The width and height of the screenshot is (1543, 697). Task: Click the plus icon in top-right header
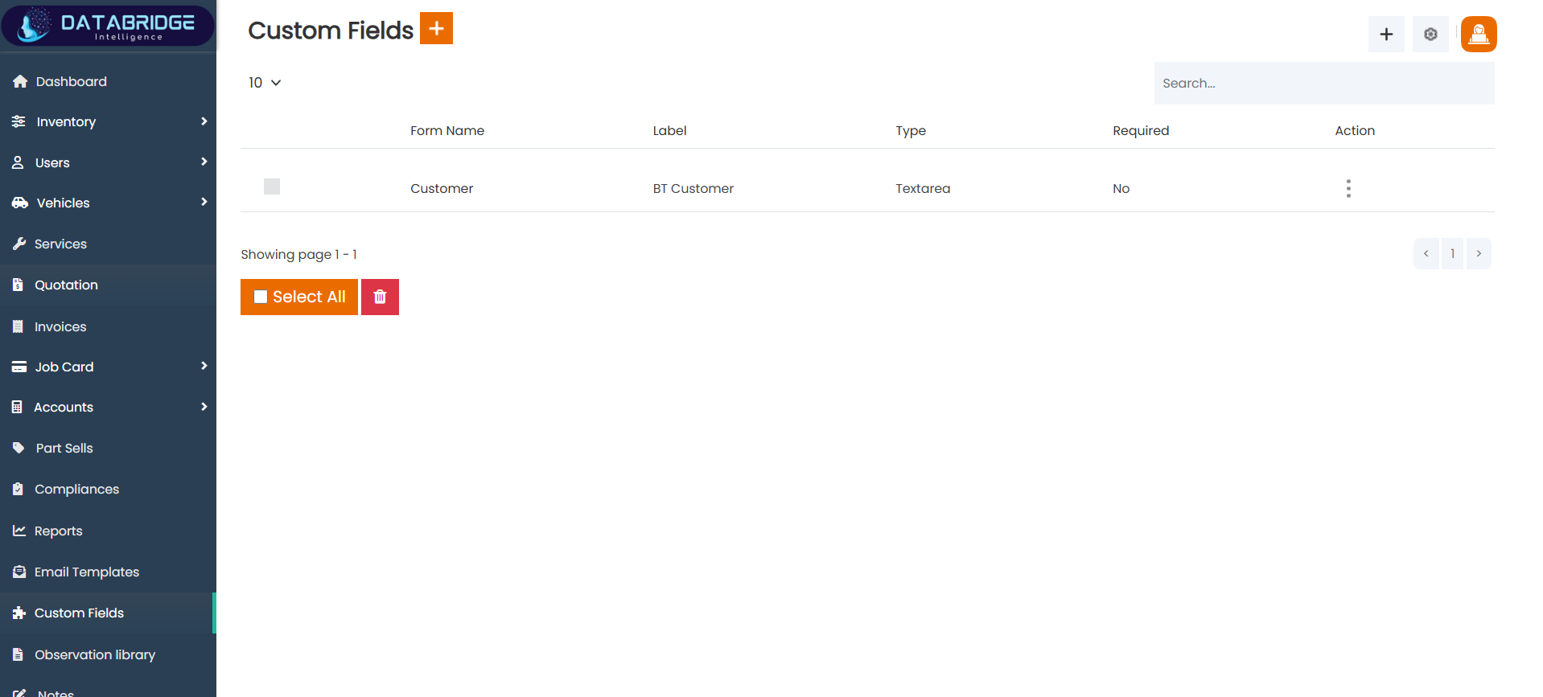coord(1386,34)
